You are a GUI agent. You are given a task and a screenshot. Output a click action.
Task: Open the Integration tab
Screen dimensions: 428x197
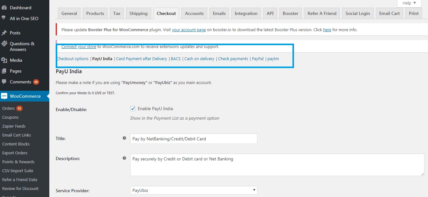point(246,13)
